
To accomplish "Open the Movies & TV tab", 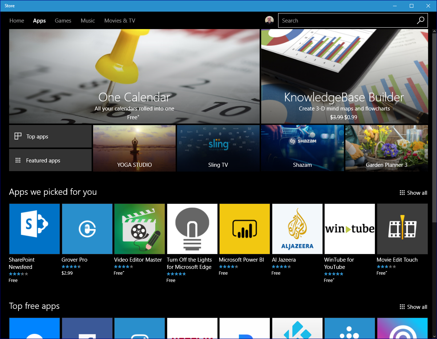I will click(x=120, y=21).
